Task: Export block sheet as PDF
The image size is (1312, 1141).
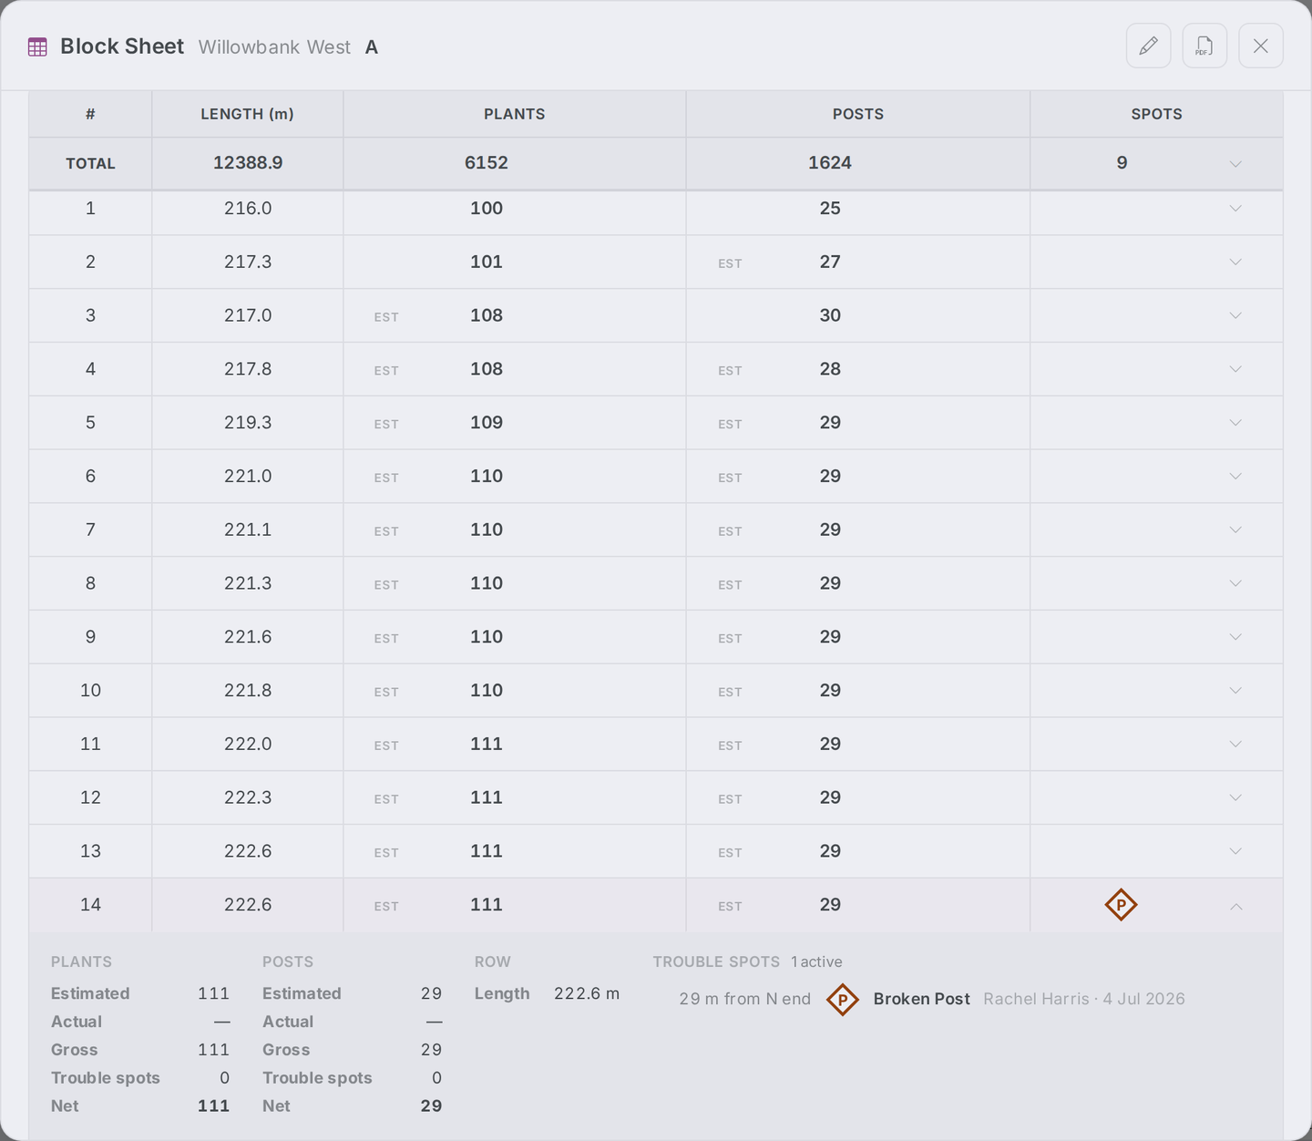Action: [x=1204, y=46]
